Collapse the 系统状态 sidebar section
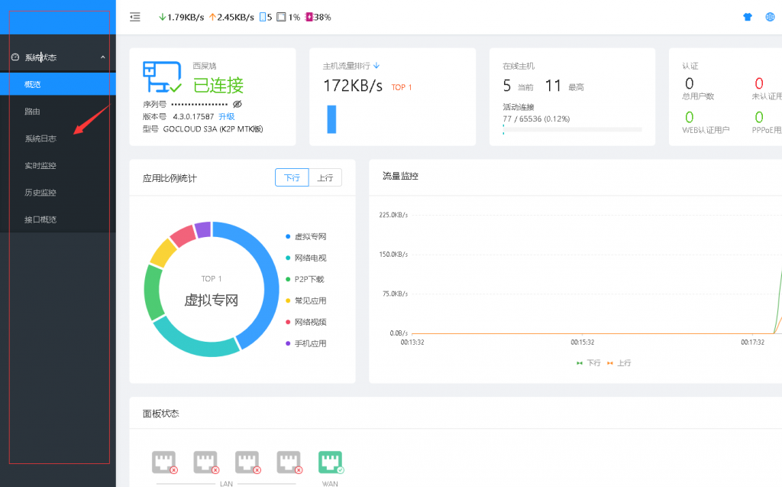Screen dimensions: 782x487 tap(102, 57)
